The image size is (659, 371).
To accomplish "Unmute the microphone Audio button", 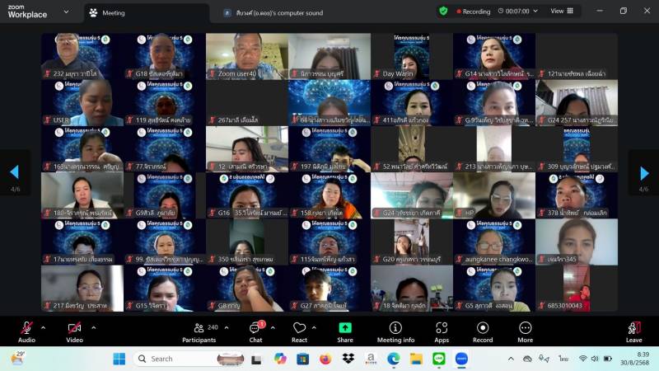I will 26,330.
